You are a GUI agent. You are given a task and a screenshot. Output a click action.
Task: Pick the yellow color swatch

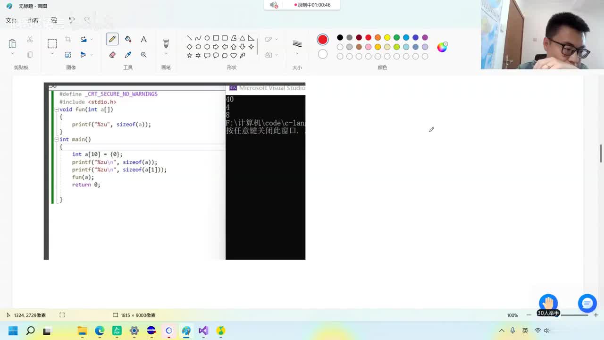point(387,38)
